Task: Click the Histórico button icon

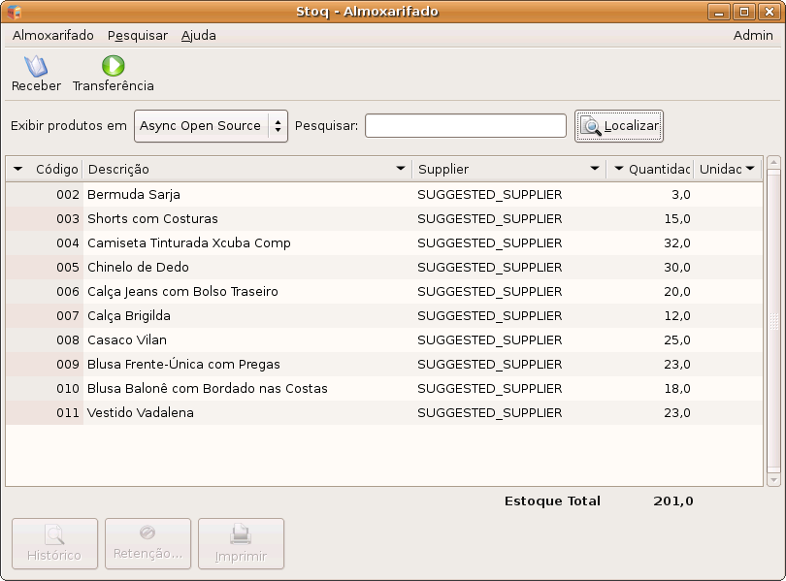Action: point(54,534)
